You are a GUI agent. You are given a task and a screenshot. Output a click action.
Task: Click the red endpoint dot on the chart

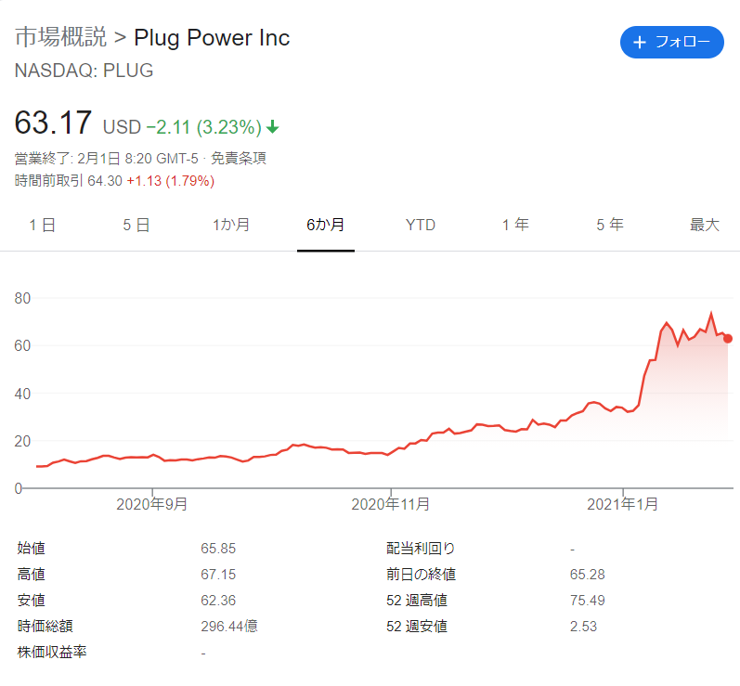tap(728, 339)
